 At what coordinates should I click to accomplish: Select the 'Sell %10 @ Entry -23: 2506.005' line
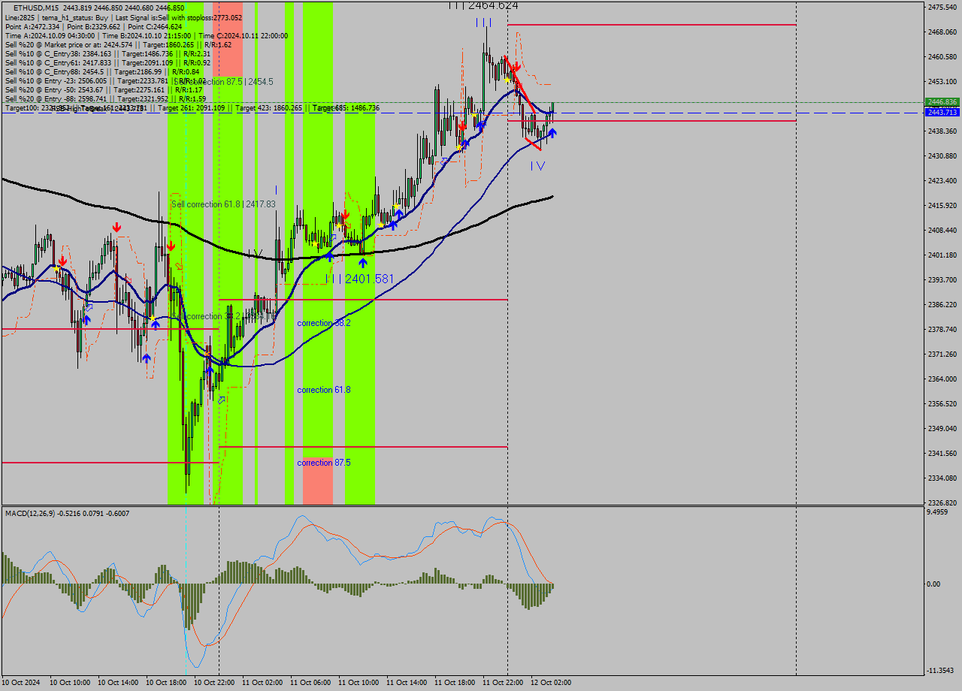tap(105, 80)
